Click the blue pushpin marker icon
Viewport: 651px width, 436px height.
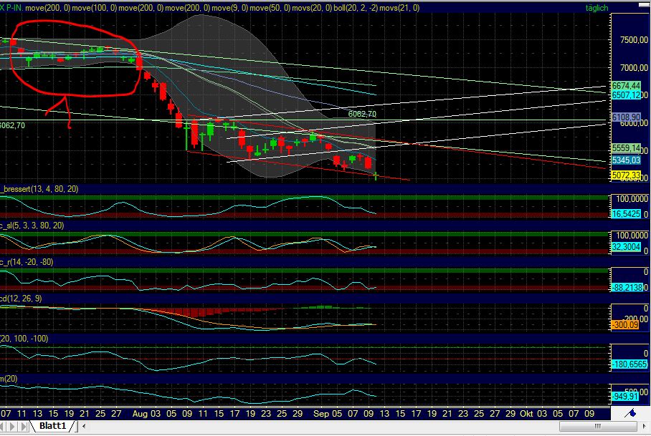click(x=632, y=413)
